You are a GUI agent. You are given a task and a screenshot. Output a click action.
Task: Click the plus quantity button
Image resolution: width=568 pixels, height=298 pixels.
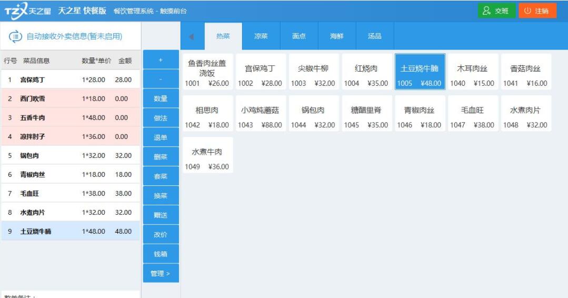click(161, 59)
